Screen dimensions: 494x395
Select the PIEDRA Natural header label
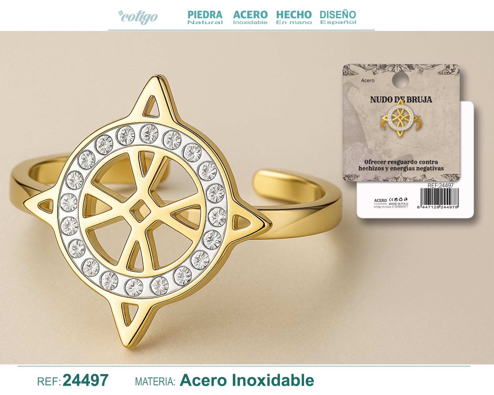205,18
